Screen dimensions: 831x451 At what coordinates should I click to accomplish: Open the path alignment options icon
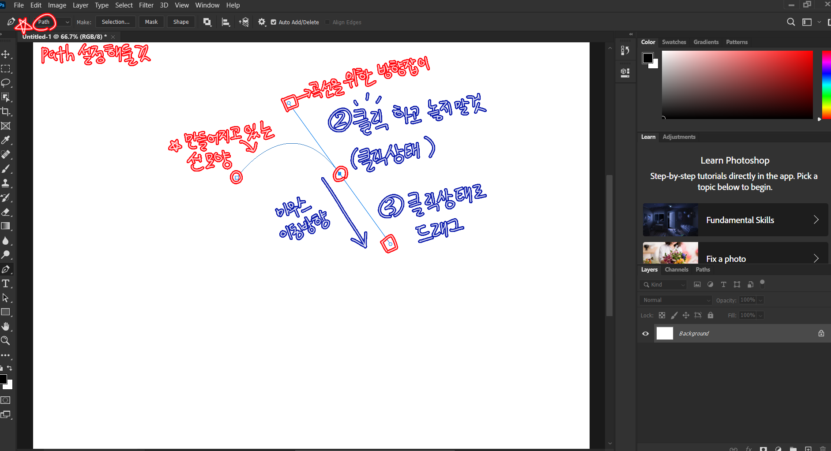[x=226, y=22]
